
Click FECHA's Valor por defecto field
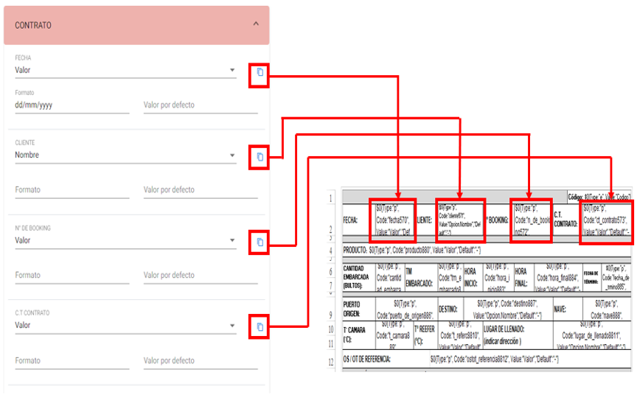[200, 105]
